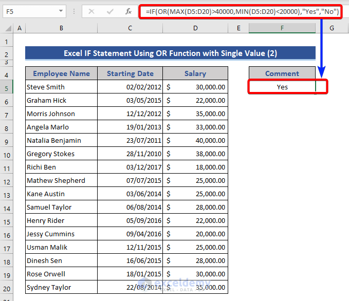Select date 05/09/2016
The image size is (349, 301).
pyautogui.click(x=130, y=220)
